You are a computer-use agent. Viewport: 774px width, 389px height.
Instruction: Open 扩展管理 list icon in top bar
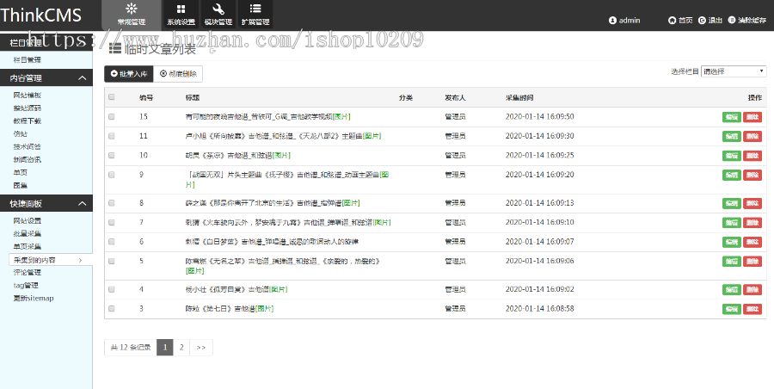[x=255, y=9]
